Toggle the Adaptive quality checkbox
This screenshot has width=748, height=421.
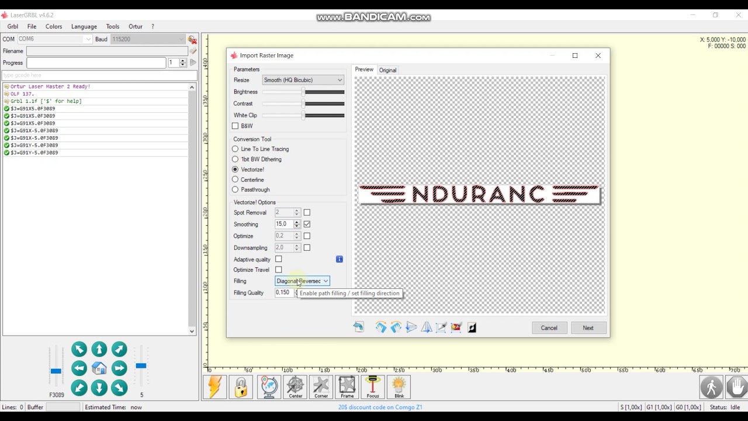pyautogui.click(x=278, y=259)
